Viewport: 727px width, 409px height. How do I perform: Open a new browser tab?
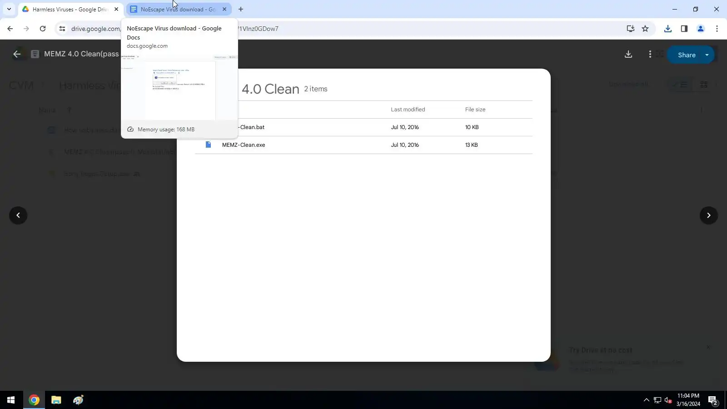pos(241,9)
